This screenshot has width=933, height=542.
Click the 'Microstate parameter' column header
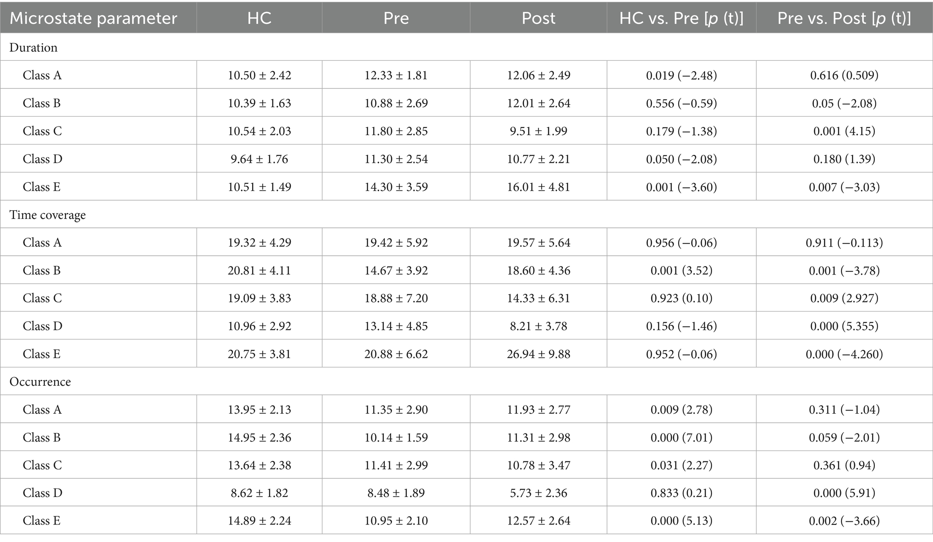tap(93, 18)
